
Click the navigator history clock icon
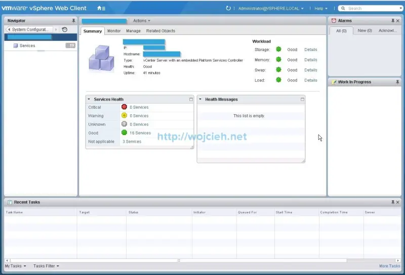tap(65, 29)
